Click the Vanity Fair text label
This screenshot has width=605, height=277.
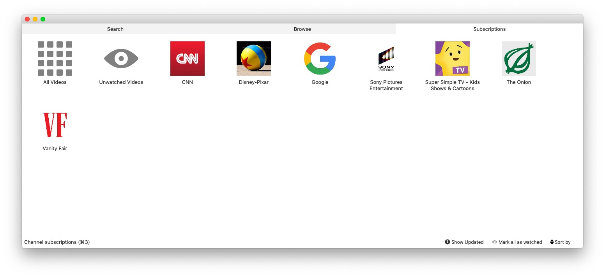coord(55,149)
